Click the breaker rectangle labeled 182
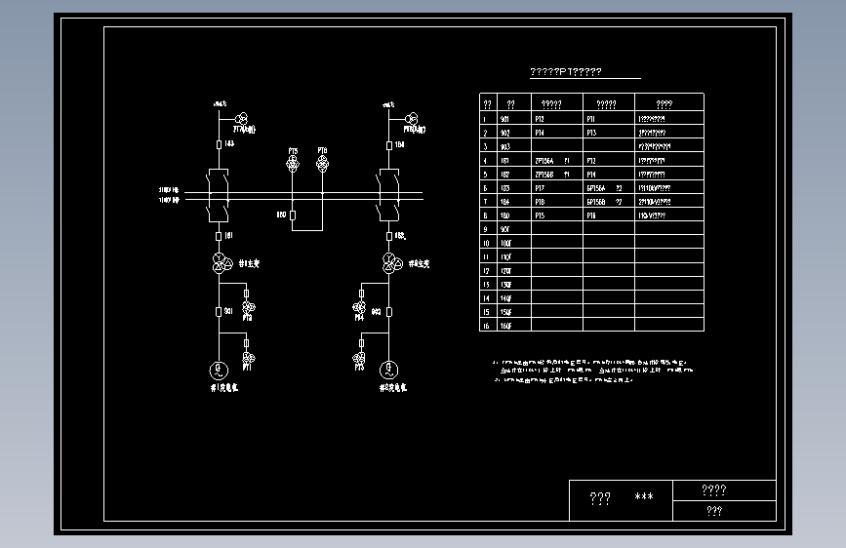Screen dimensions: 846x548 tap(389, 236)
